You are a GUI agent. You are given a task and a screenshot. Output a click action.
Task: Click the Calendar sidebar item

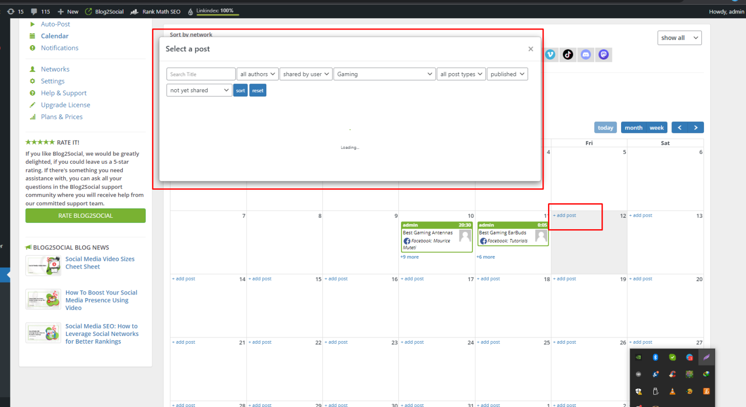pos(54,36)
